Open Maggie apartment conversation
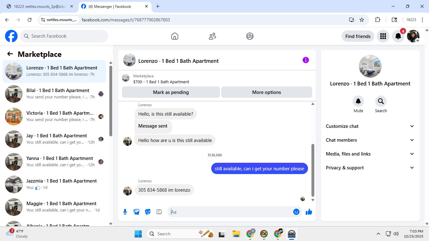This screenshot has height=241, width=429. pyautogui.click(x=54, y=207)
